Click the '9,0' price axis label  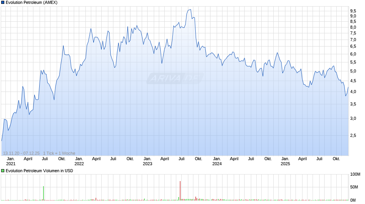(x=353, y=16)
